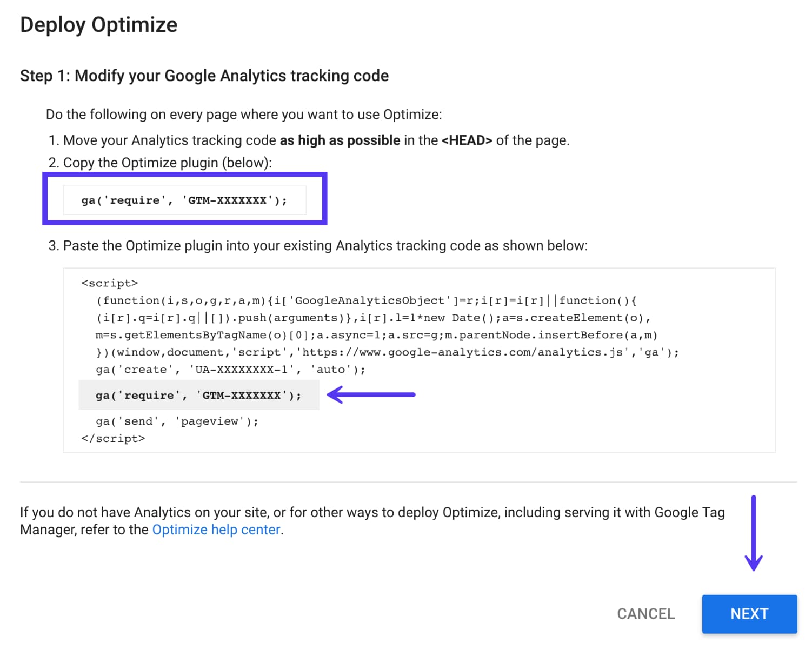Click the purple arrow pointing at NEXT
The image size is (812, 650).
[753, 532]
